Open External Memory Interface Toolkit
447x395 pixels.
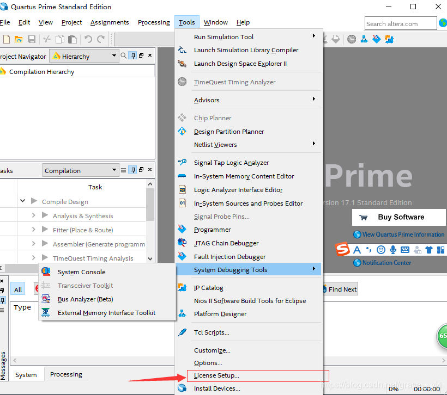tap(107, 313)
